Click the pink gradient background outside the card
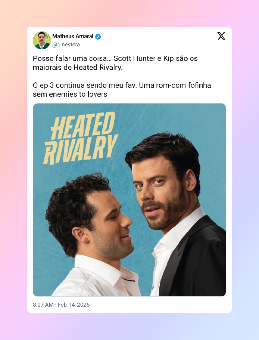Viewport: 259px width, 340px height. click(13, 152)
